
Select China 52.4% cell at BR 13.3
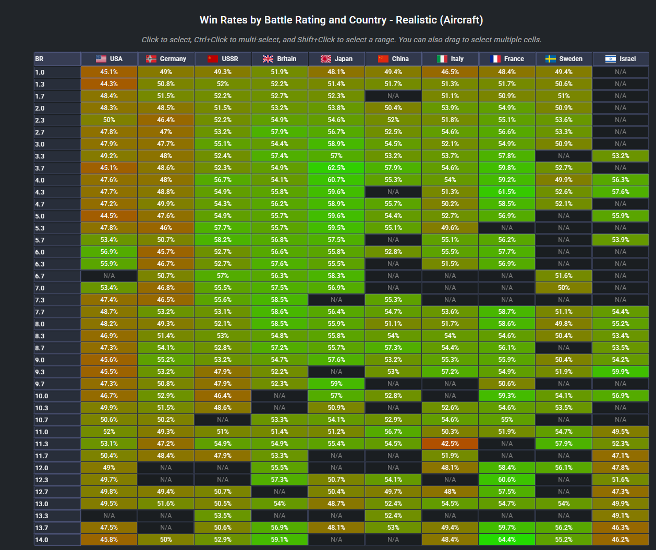(393, 516)
